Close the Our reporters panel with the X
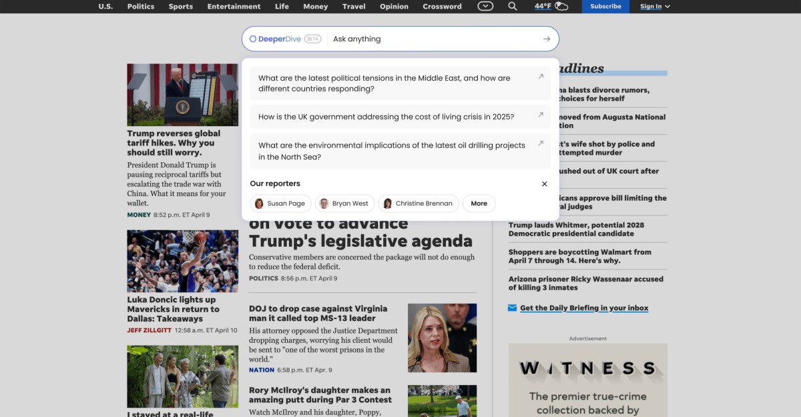The height and width of the screenshot is (417, 801). 544,183
